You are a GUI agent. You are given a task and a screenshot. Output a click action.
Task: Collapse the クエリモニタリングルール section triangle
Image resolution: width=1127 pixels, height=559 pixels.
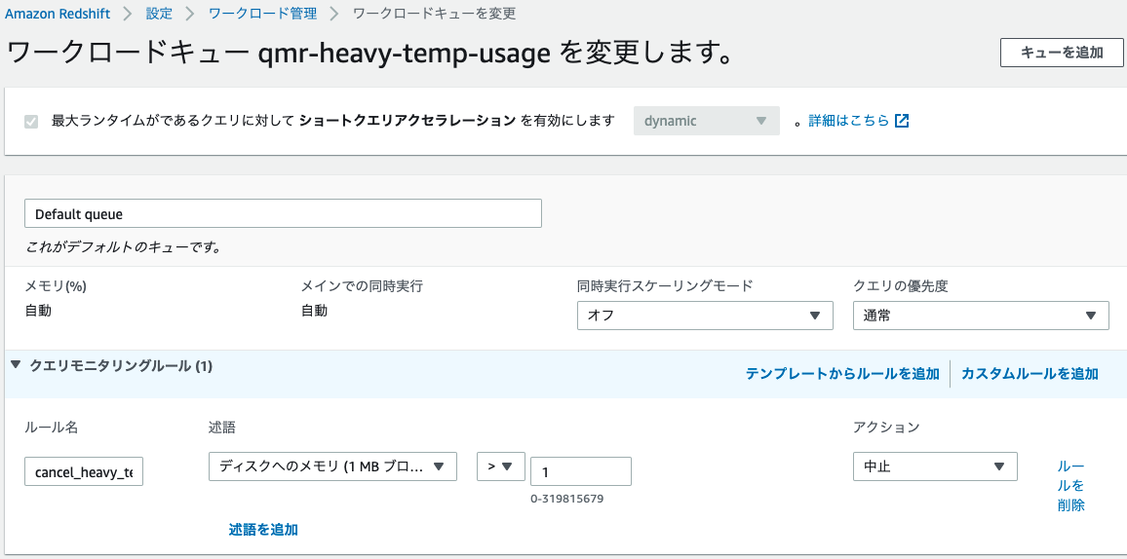tap(16, 366)
